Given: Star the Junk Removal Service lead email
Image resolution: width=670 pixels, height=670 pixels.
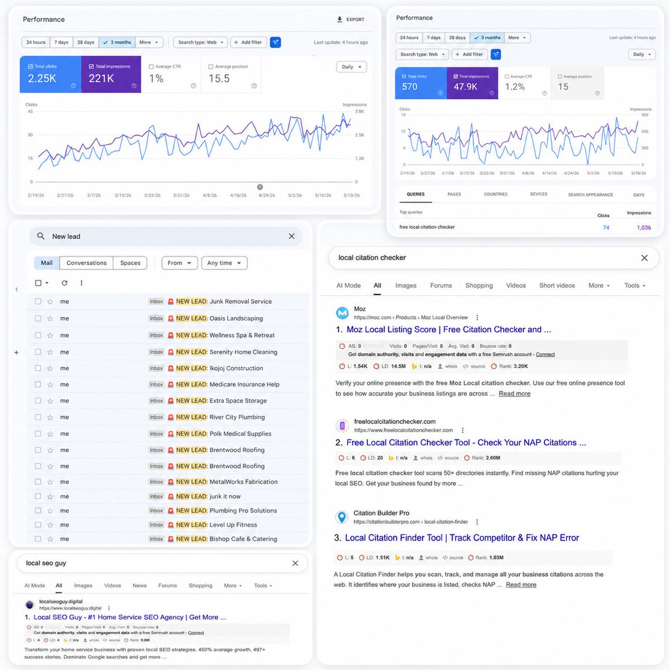Looking at the screenshot, I should (50, 301).
